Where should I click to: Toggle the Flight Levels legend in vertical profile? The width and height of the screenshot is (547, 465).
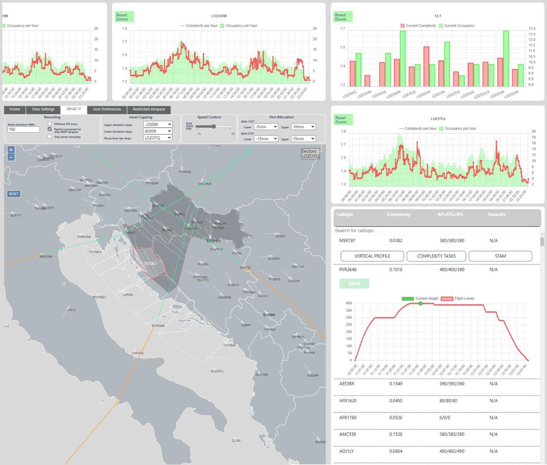click(x=446, y=298)
